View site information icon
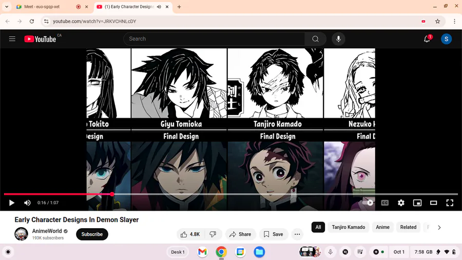Screen dimensions: 462x260 [46, 21]
